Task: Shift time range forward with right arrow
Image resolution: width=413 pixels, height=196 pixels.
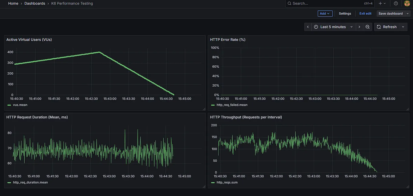Action: click(359, 27)
